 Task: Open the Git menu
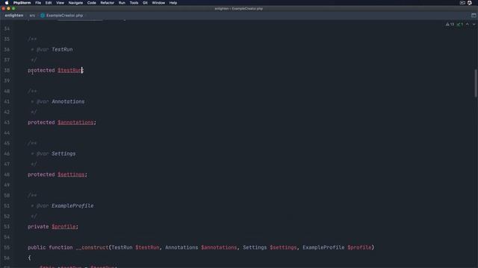click(145, 3)
